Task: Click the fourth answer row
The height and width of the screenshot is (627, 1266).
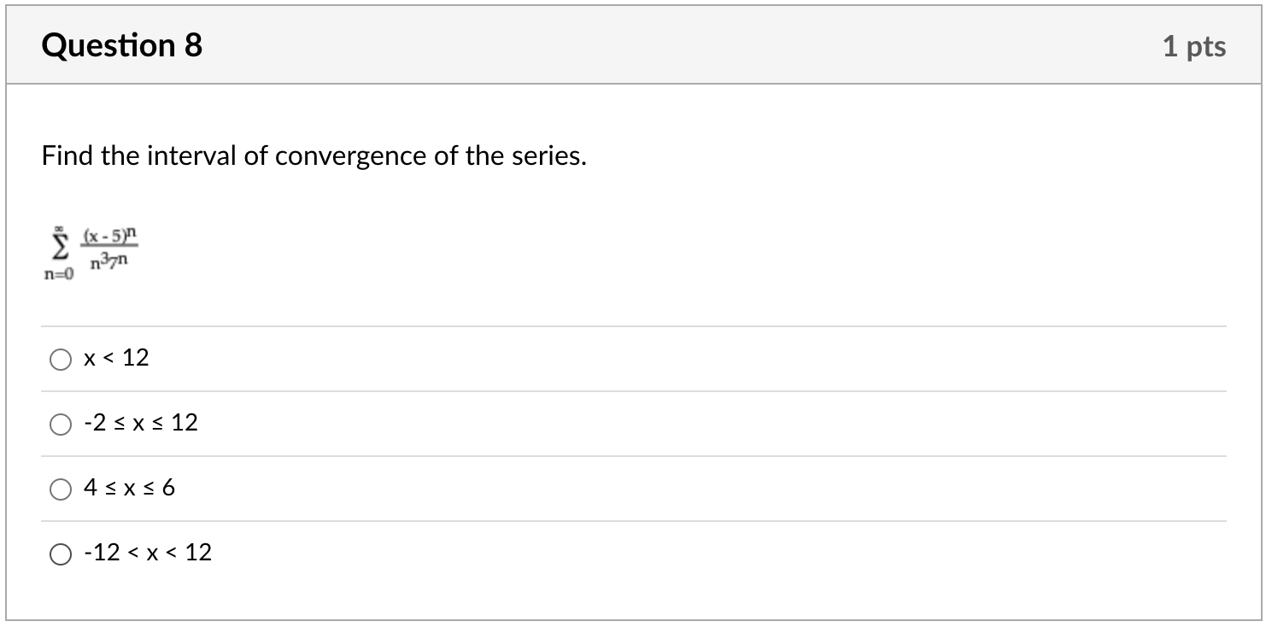Action: tap(513, 553)
